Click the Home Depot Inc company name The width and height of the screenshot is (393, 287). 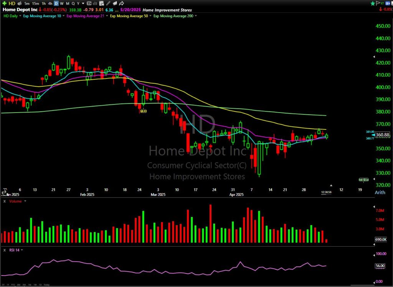[20, 10]
